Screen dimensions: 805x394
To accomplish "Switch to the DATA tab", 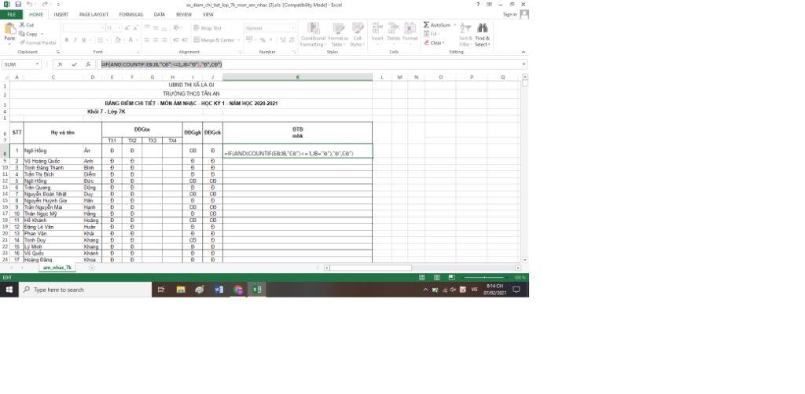I will click(159, 15).
